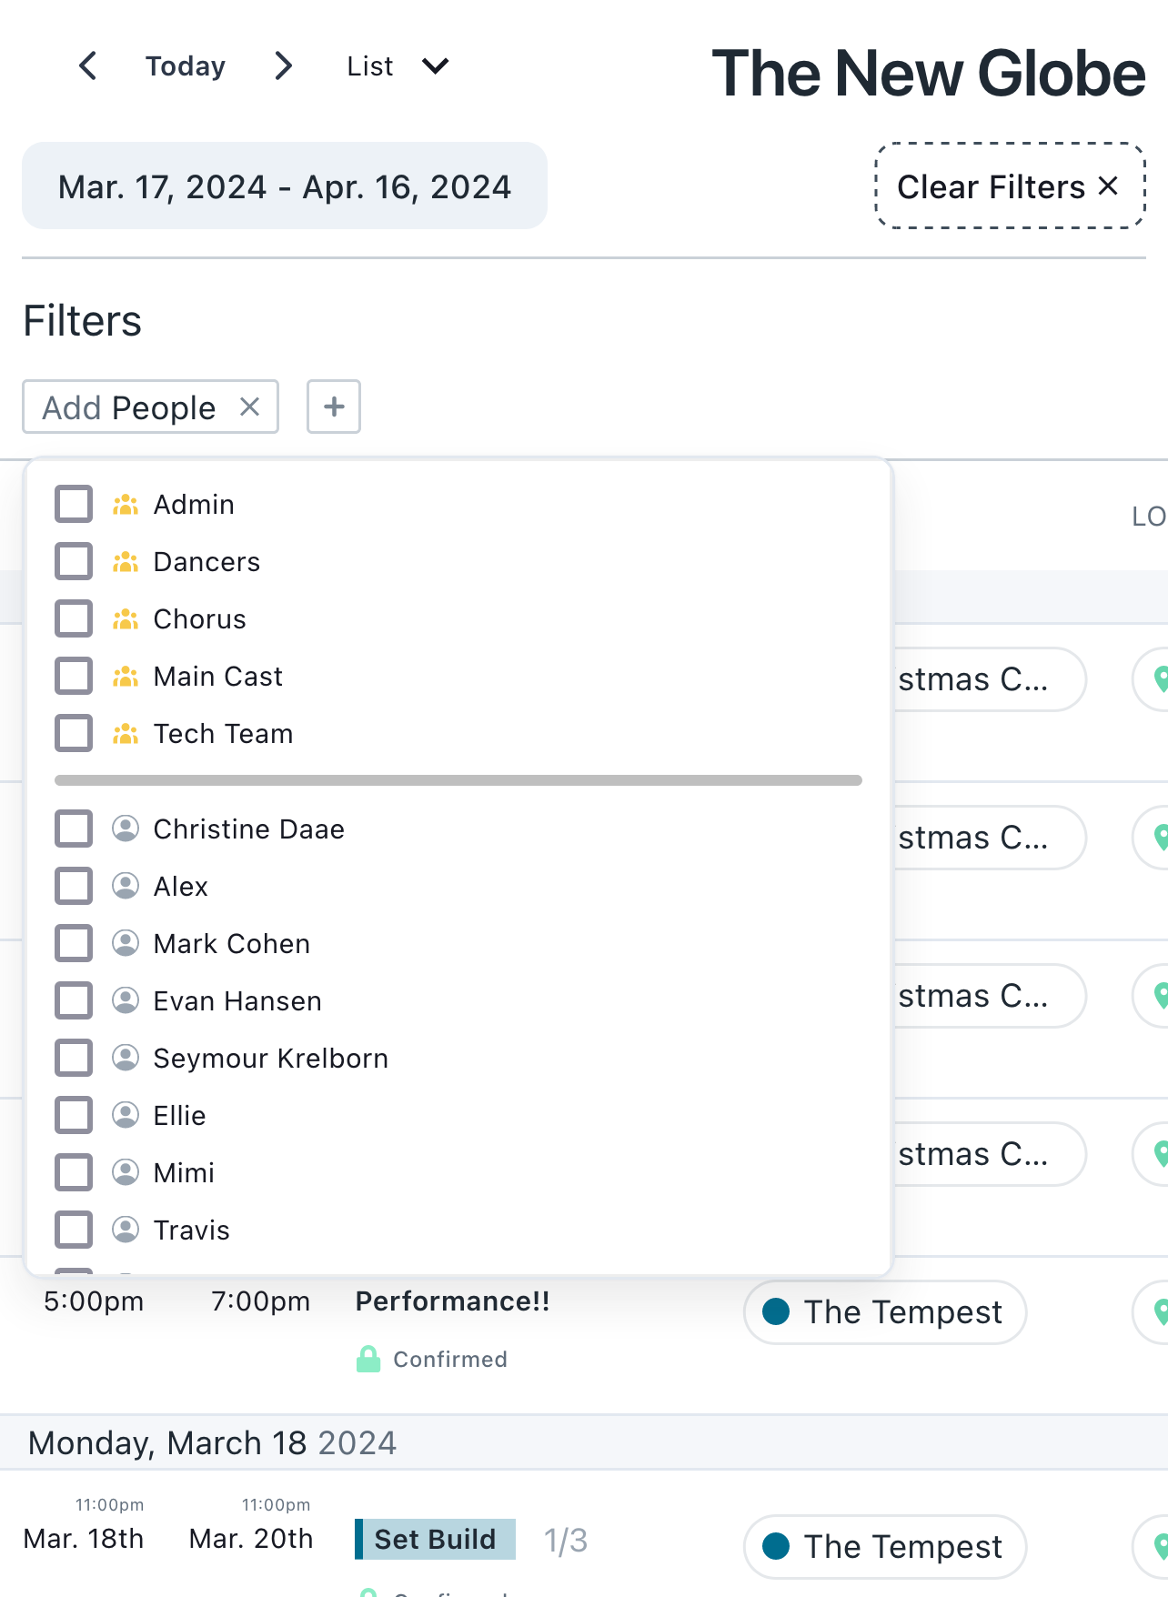
Task: Click the Clear Filters button
Action: [1009, 186]
